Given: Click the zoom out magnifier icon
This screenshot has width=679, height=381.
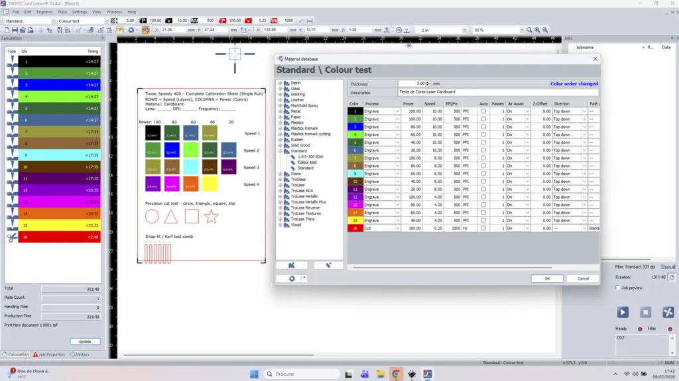Looking at the screenshot, I should 545,30.
